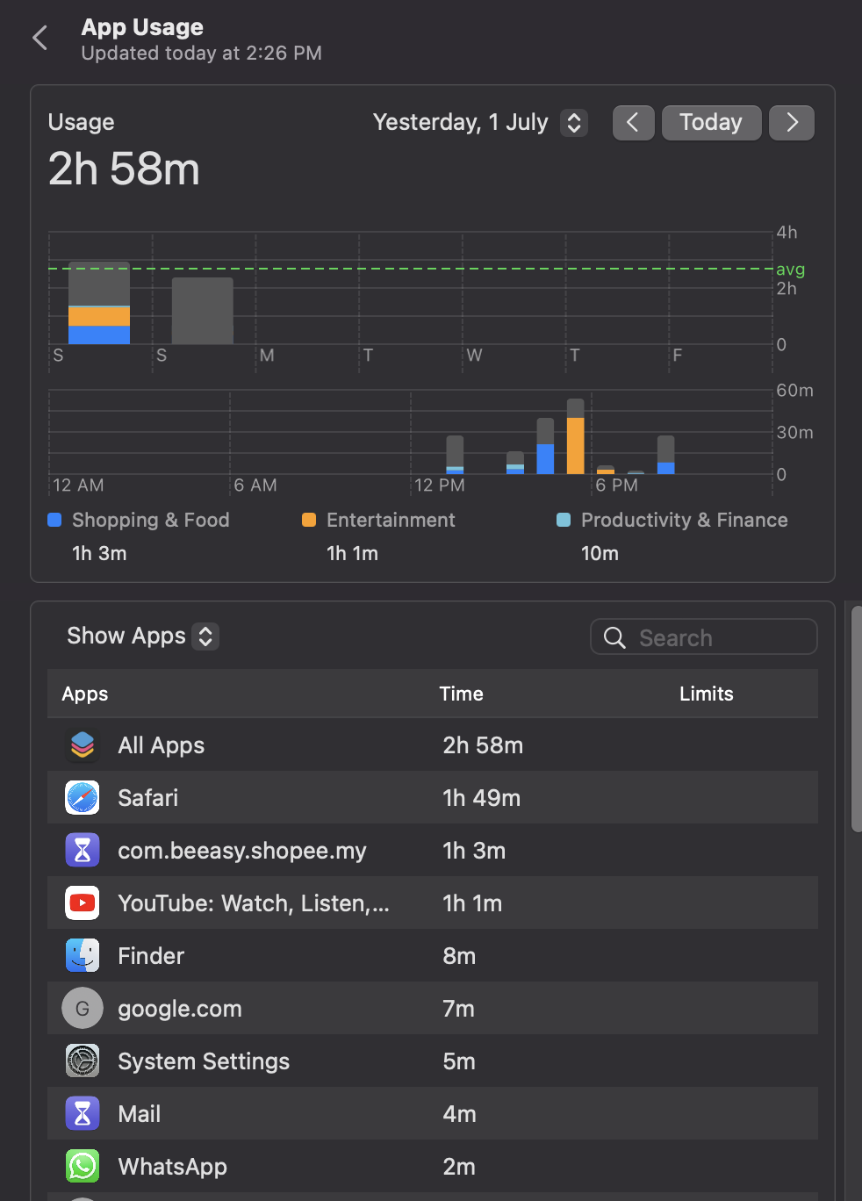Click the System Settings gear icon
This screenshot has width=862, height=1201.
point(83,1061)
